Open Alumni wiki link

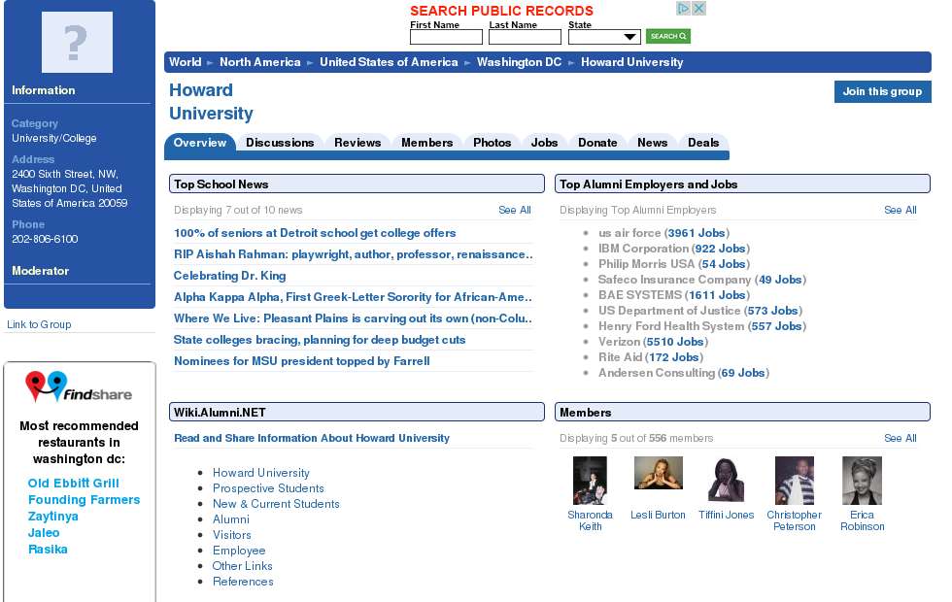(x=231, y=519)
